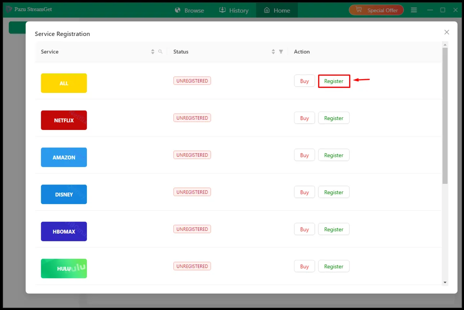This screenshot has width=464, height=310.
Task: Close the Service Registration dialog
Action: coord(446,32)
